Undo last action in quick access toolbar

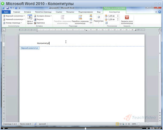(11, 8)
